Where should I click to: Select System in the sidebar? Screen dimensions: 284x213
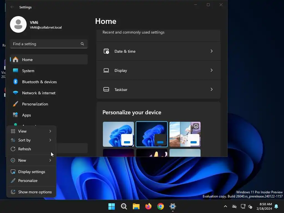[49, 71]
